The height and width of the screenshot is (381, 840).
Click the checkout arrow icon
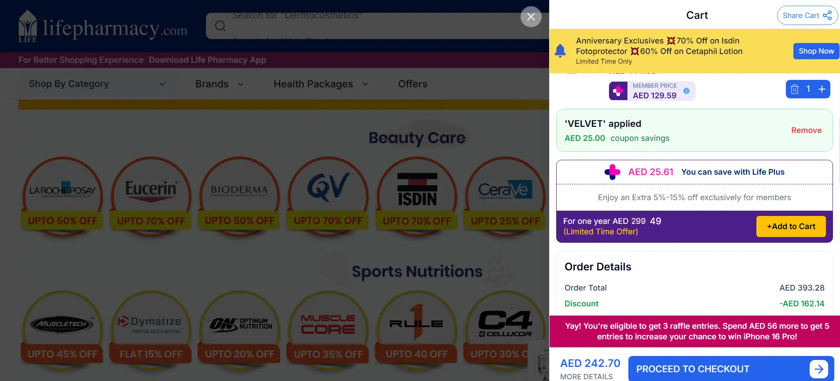click(x=818, y=369)
